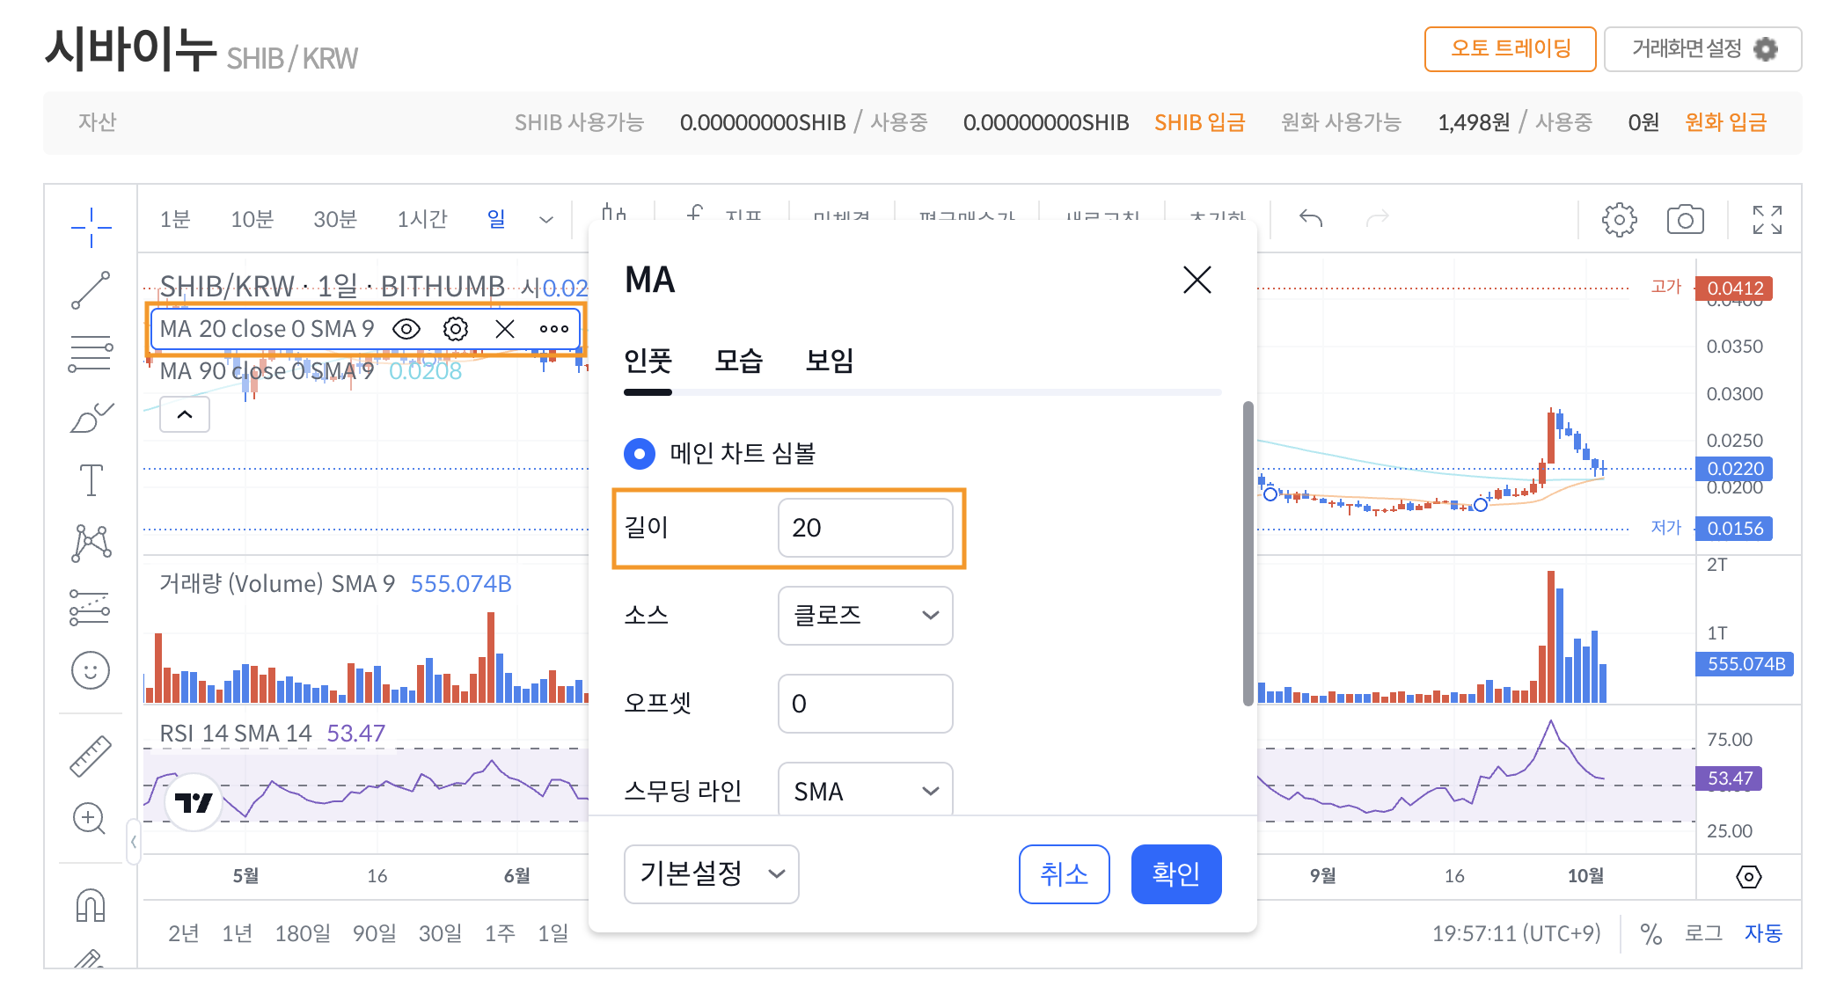Click the zoom in magnifier tool
1837x1001 pixels.
click(x=89, y=818)
